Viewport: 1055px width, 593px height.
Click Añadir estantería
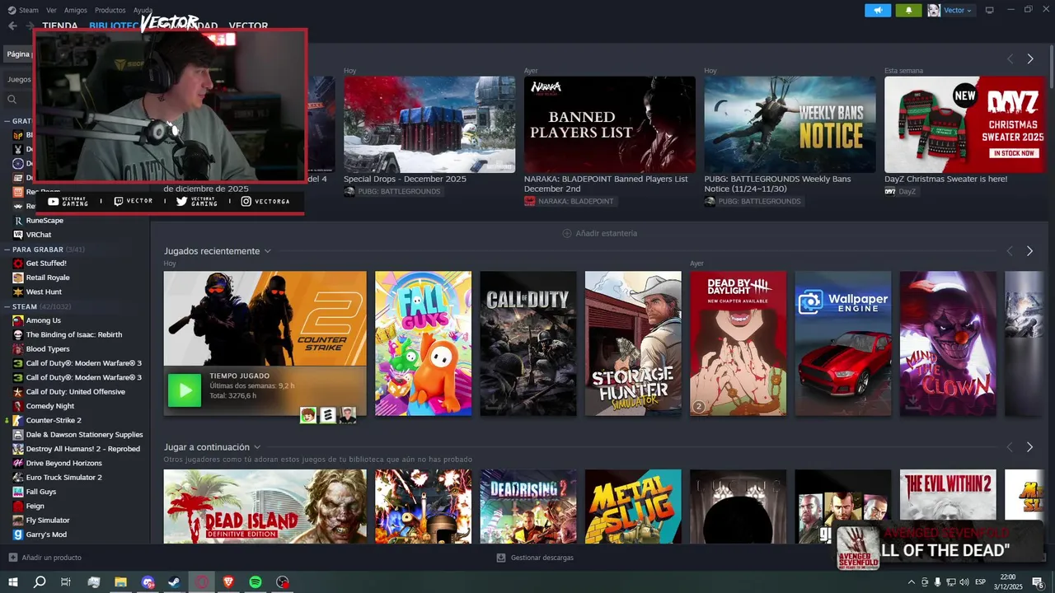pos(600,233)
